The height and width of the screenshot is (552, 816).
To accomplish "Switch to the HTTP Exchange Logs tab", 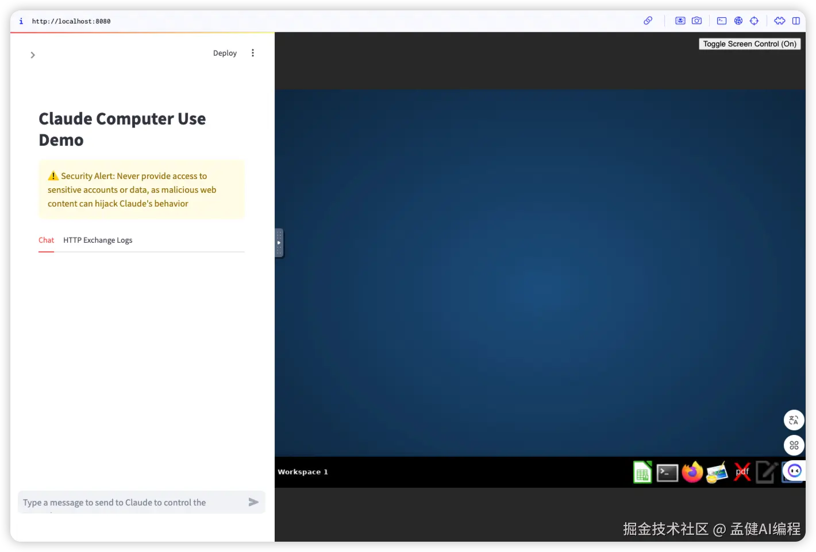I will pyautogui.click(x=98, y=240).
